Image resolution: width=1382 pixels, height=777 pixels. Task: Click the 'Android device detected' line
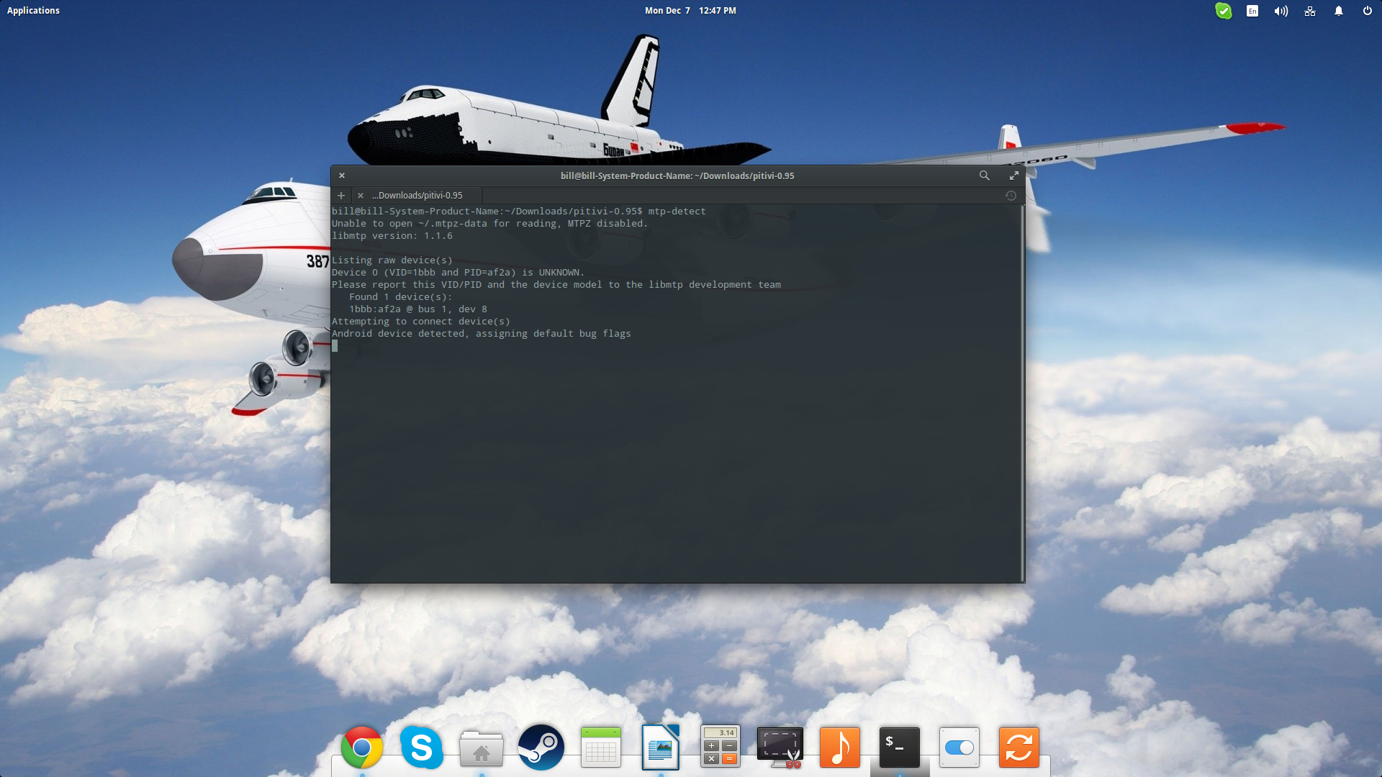point(482,334)
